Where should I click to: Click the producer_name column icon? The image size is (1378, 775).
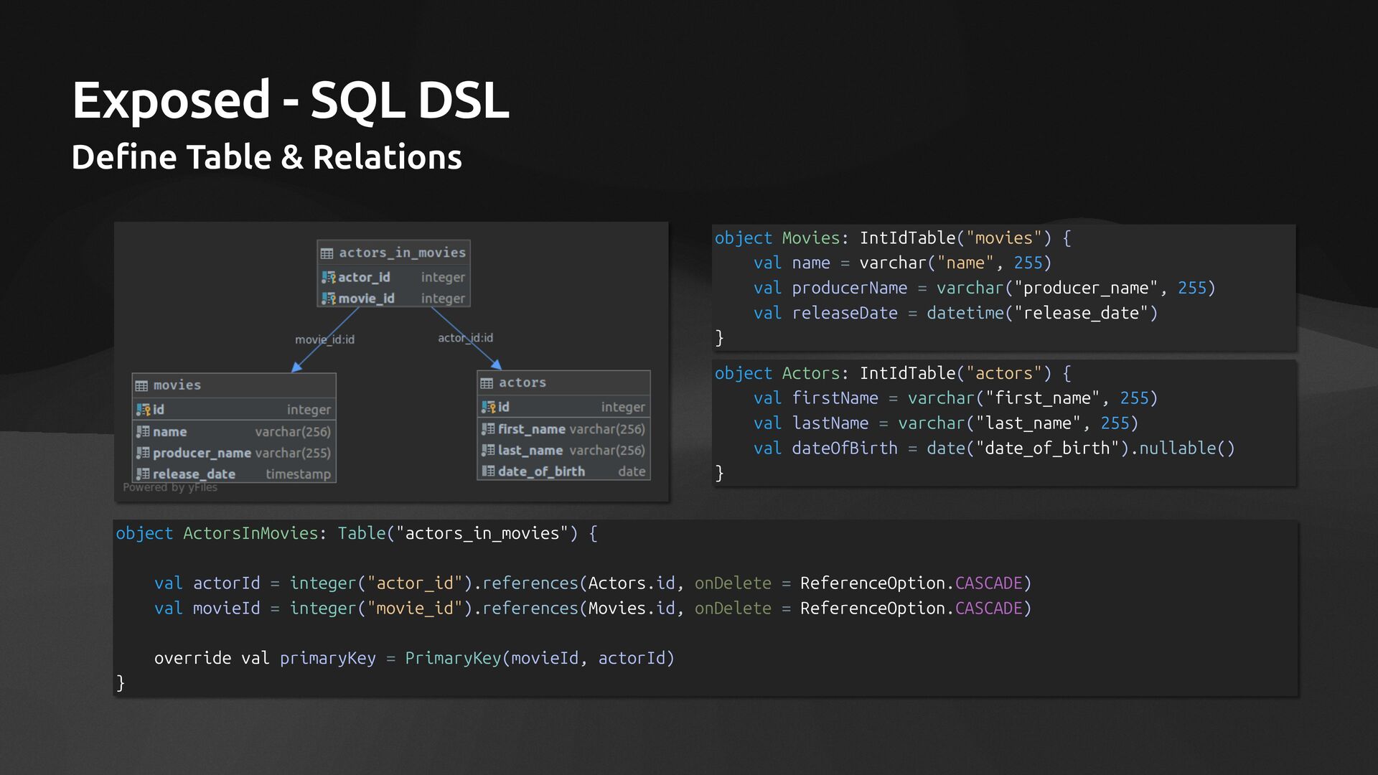143,453
